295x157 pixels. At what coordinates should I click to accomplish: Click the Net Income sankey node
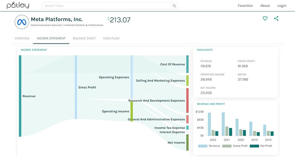tap(187, 142)
